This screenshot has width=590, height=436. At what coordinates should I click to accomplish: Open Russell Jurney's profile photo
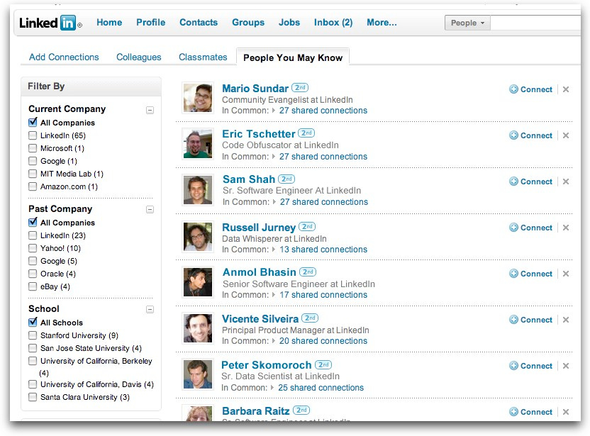[x=198, y=237]
